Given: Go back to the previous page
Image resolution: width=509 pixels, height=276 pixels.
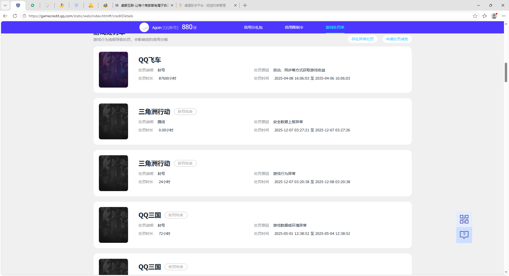Looking at the screenshot, I should coord(5,16).
